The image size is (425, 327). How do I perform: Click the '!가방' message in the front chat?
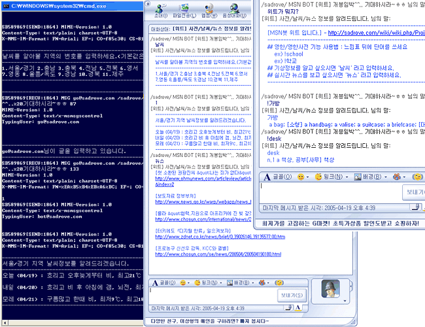tap(273, 103)
